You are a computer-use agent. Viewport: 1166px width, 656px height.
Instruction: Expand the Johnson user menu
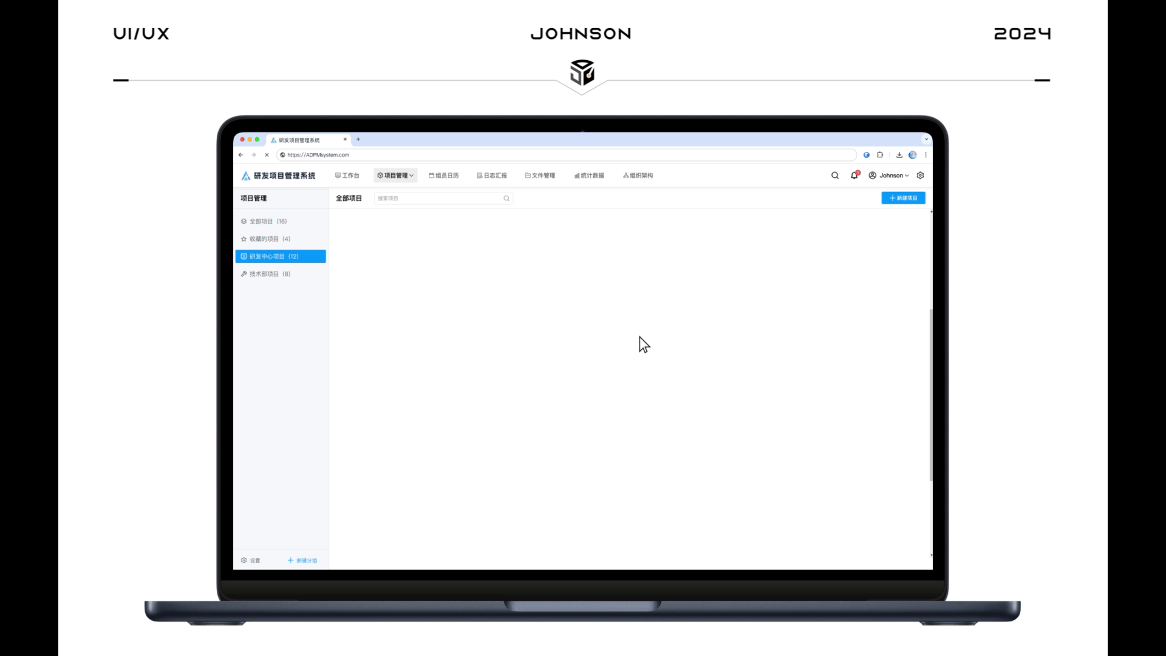tap(889, 176)
